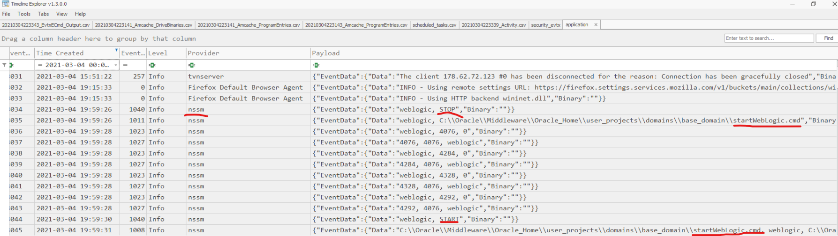Click the active filter icon on Time Created header

(116, 50)
